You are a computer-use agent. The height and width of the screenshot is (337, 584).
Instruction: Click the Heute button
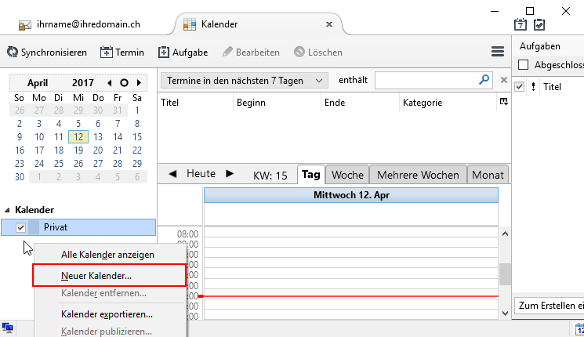201,173
